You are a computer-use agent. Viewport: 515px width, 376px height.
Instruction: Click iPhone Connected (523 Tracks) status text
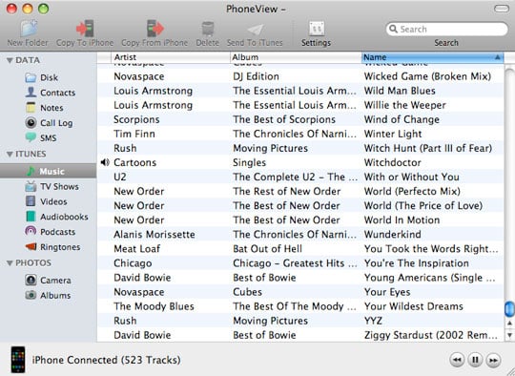pos(107,360)
